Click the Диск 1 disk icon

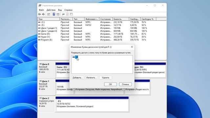point(41,81)
